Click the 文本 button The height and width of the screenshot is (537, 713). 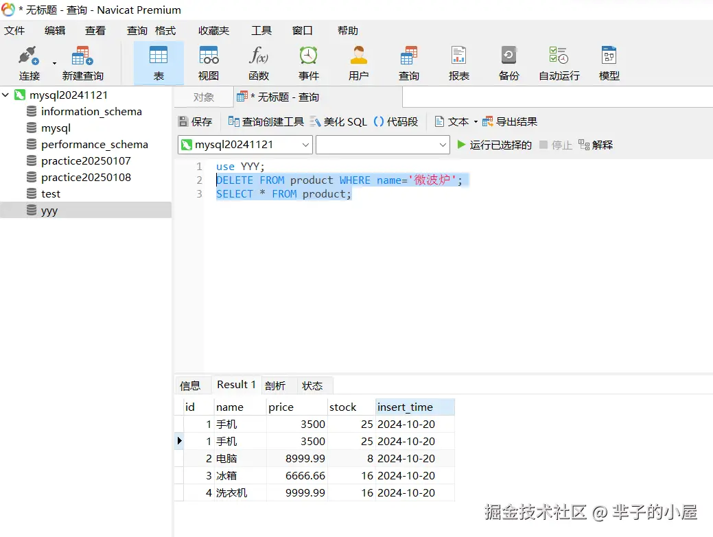452,121
